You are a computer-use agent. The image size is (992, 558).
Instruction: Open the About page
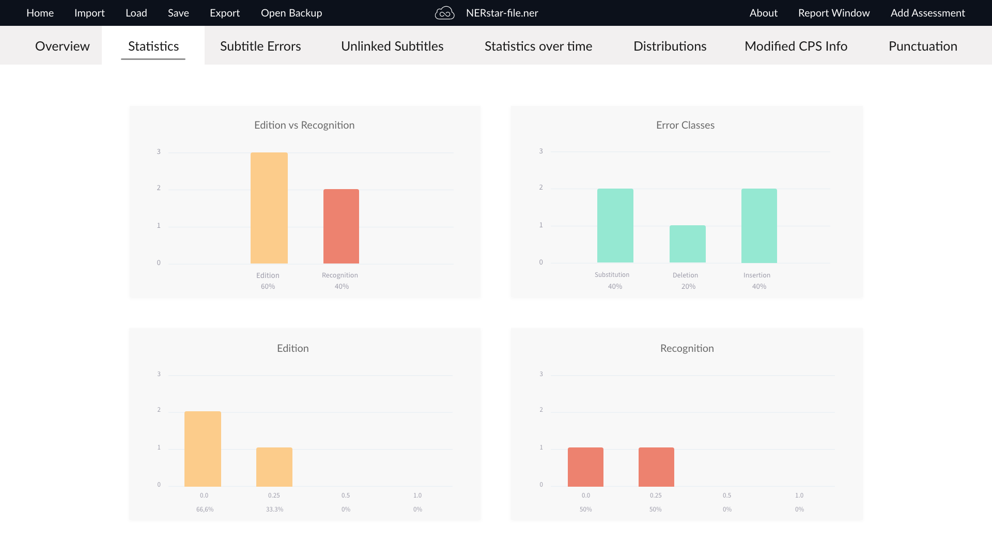click(x=763, y=13)
